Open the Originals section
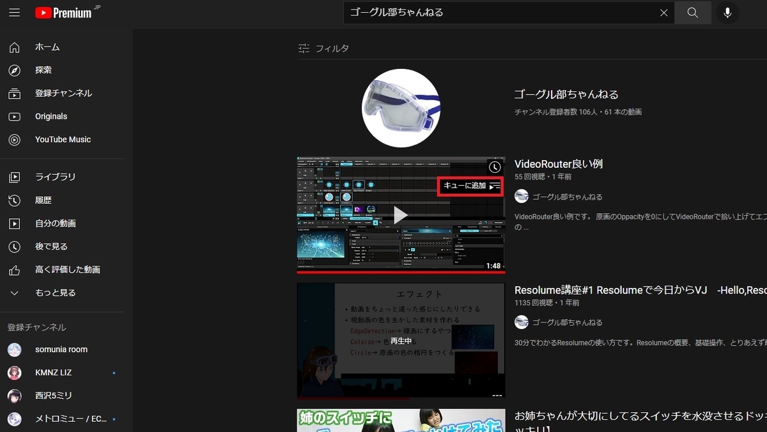The image size is (767, 432). click(50, 116)
